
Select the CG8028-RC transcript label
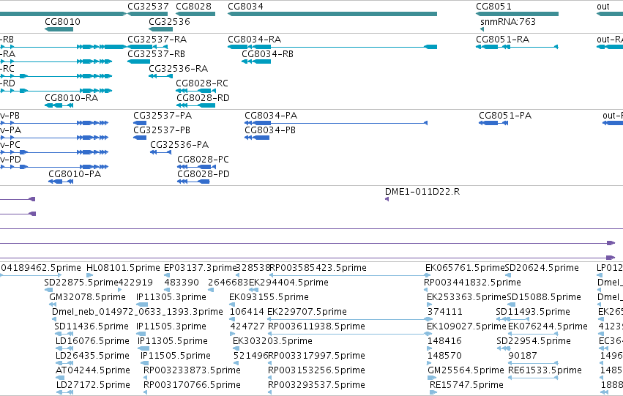(202, 83)
